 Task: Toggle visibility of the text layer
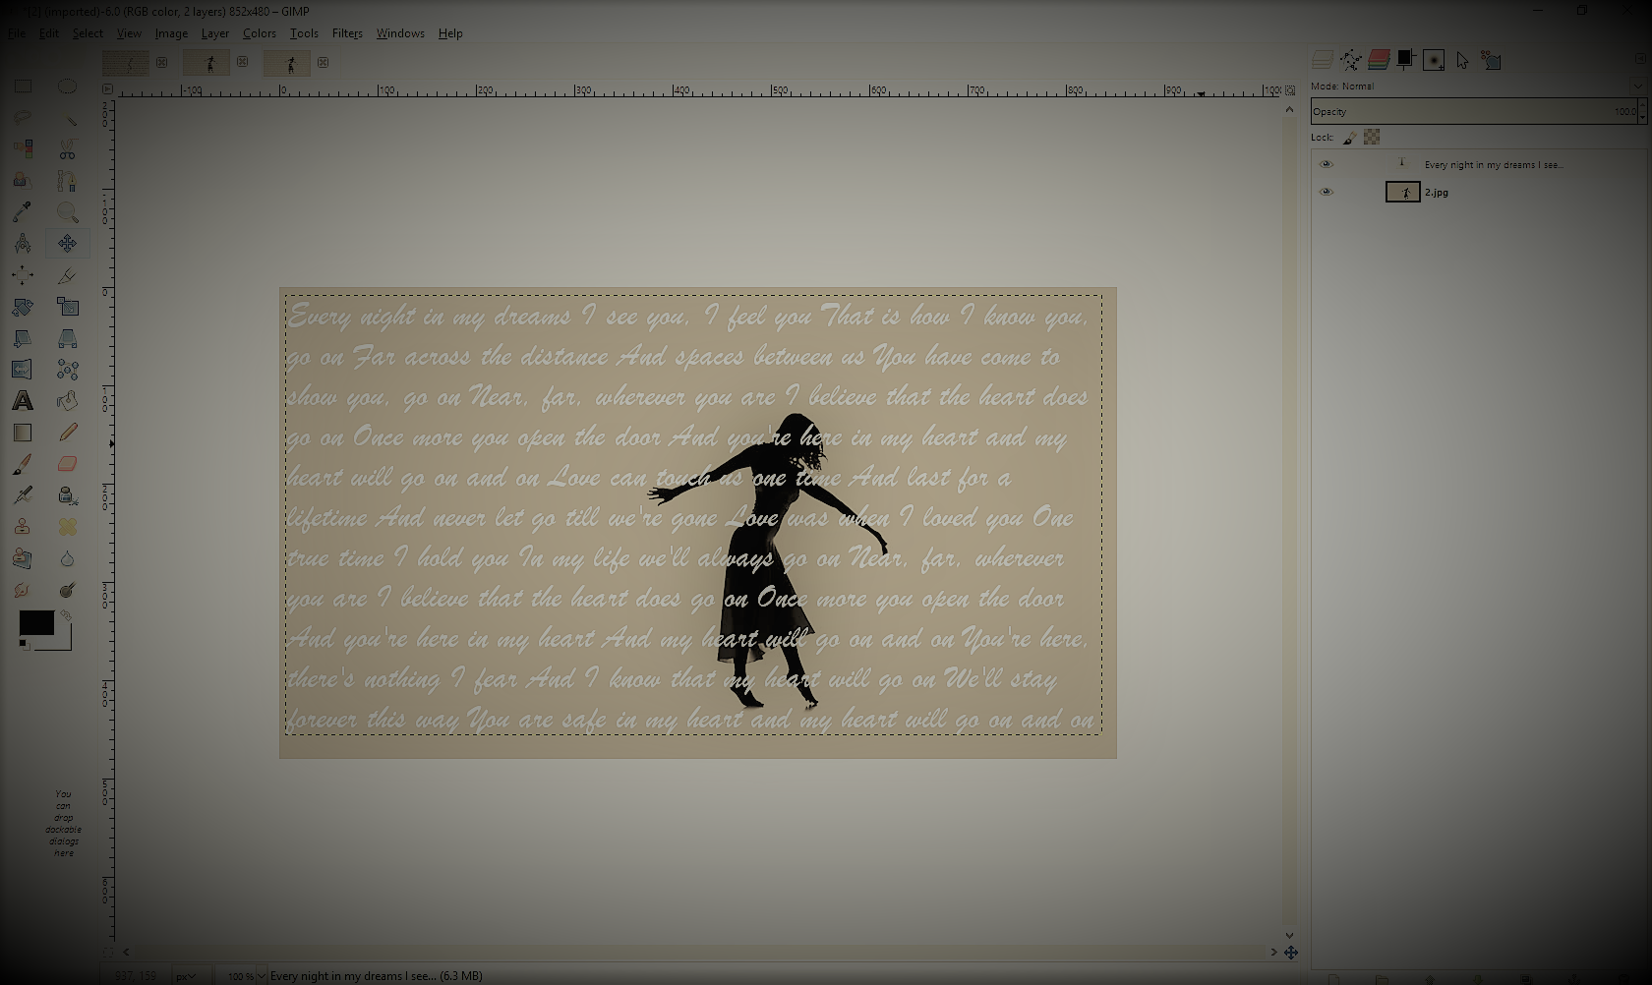tap(1326, 164)
